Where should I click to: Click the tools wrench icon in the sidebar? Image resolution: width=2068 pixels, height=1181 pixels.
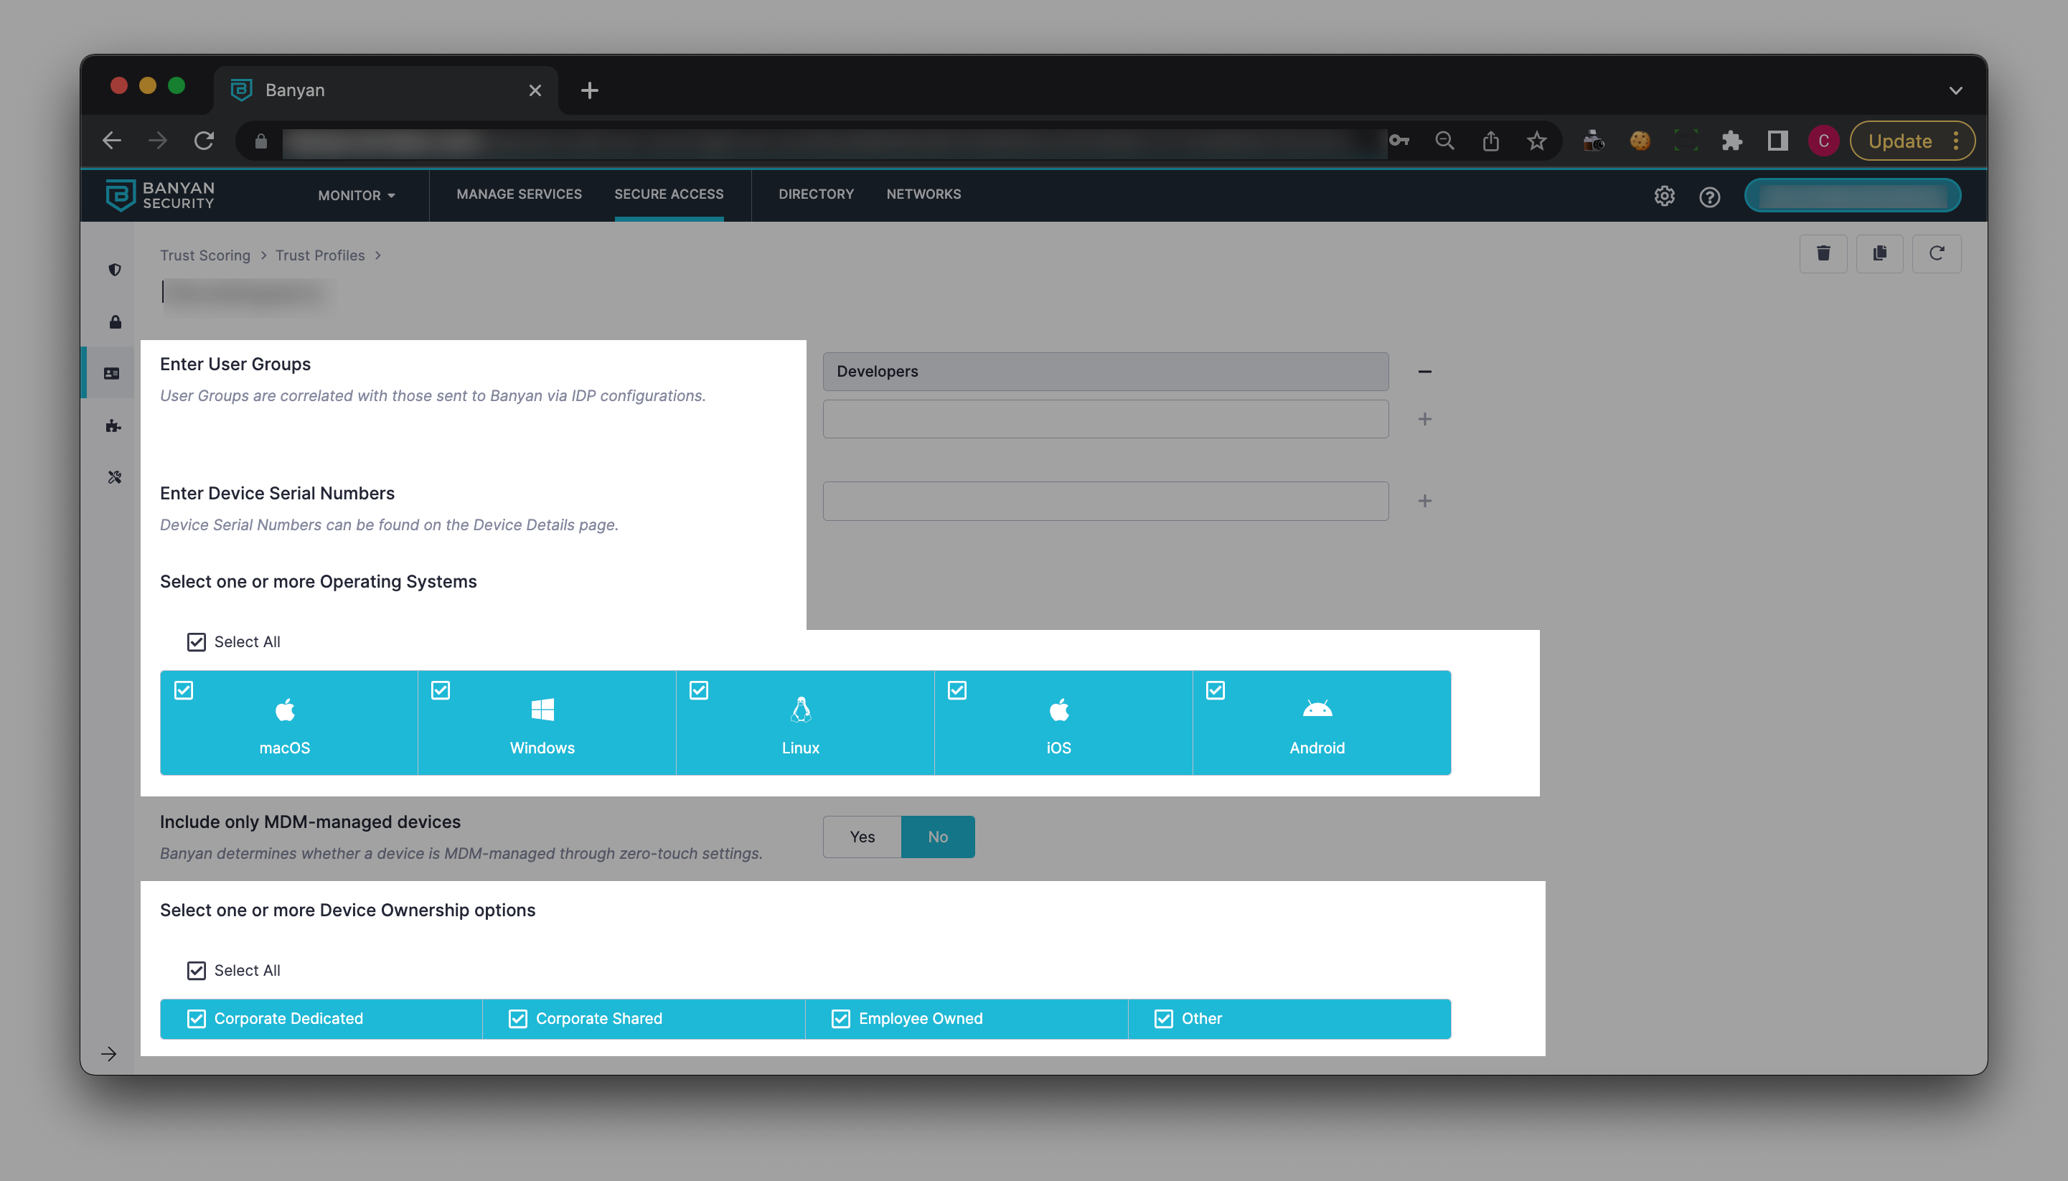pos(114,478)
